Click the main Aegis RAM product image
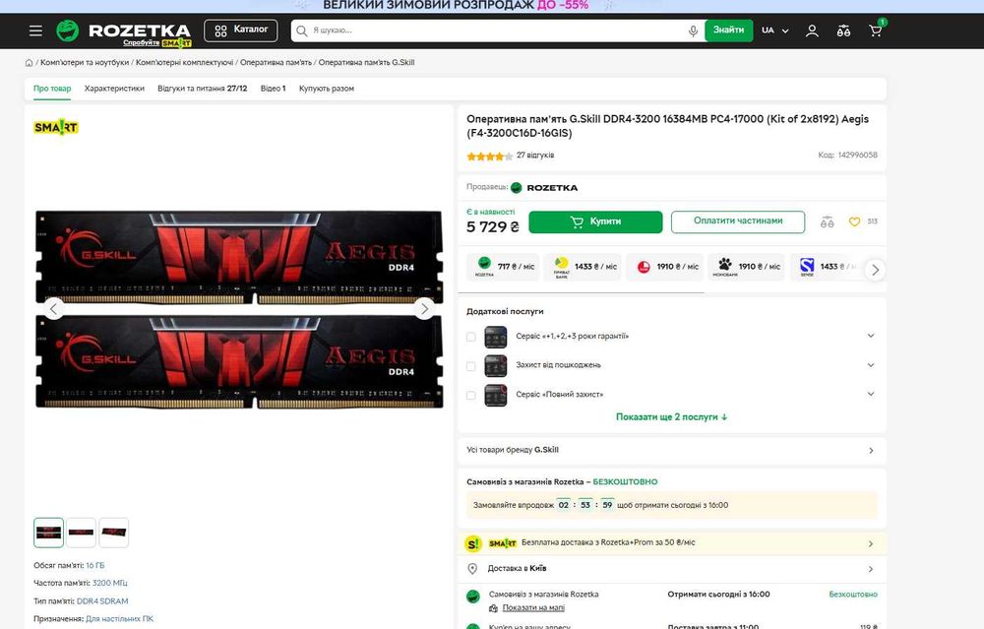 click(239, 309)
